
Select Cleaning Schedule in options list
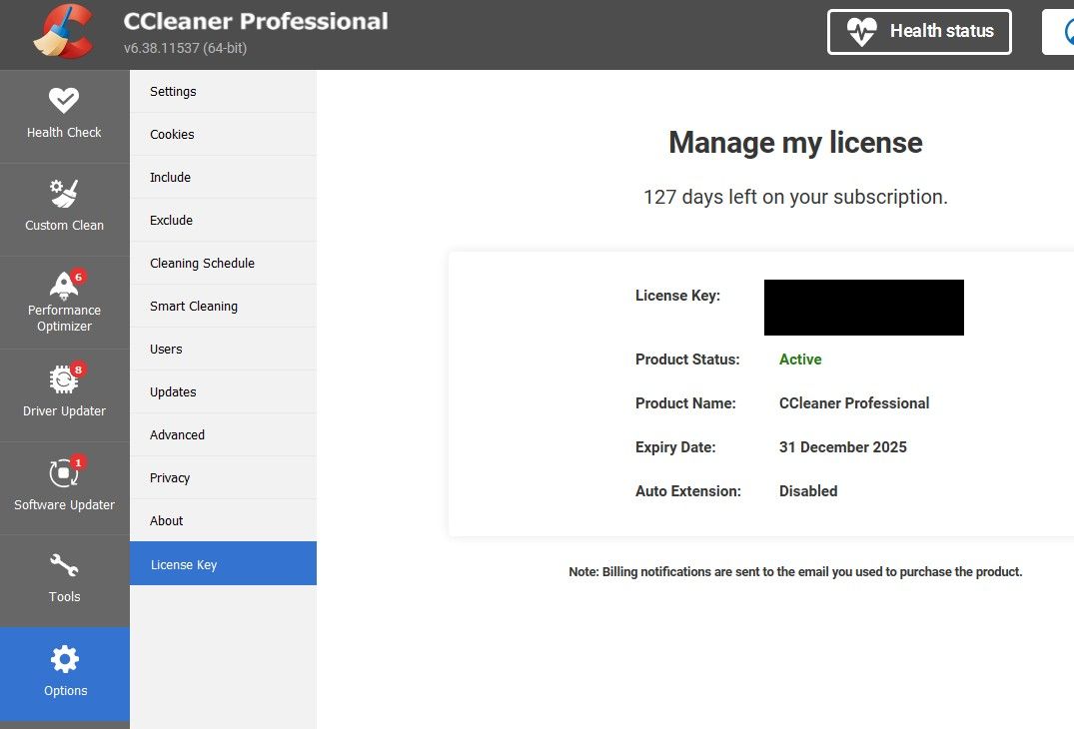click(202, 263)
